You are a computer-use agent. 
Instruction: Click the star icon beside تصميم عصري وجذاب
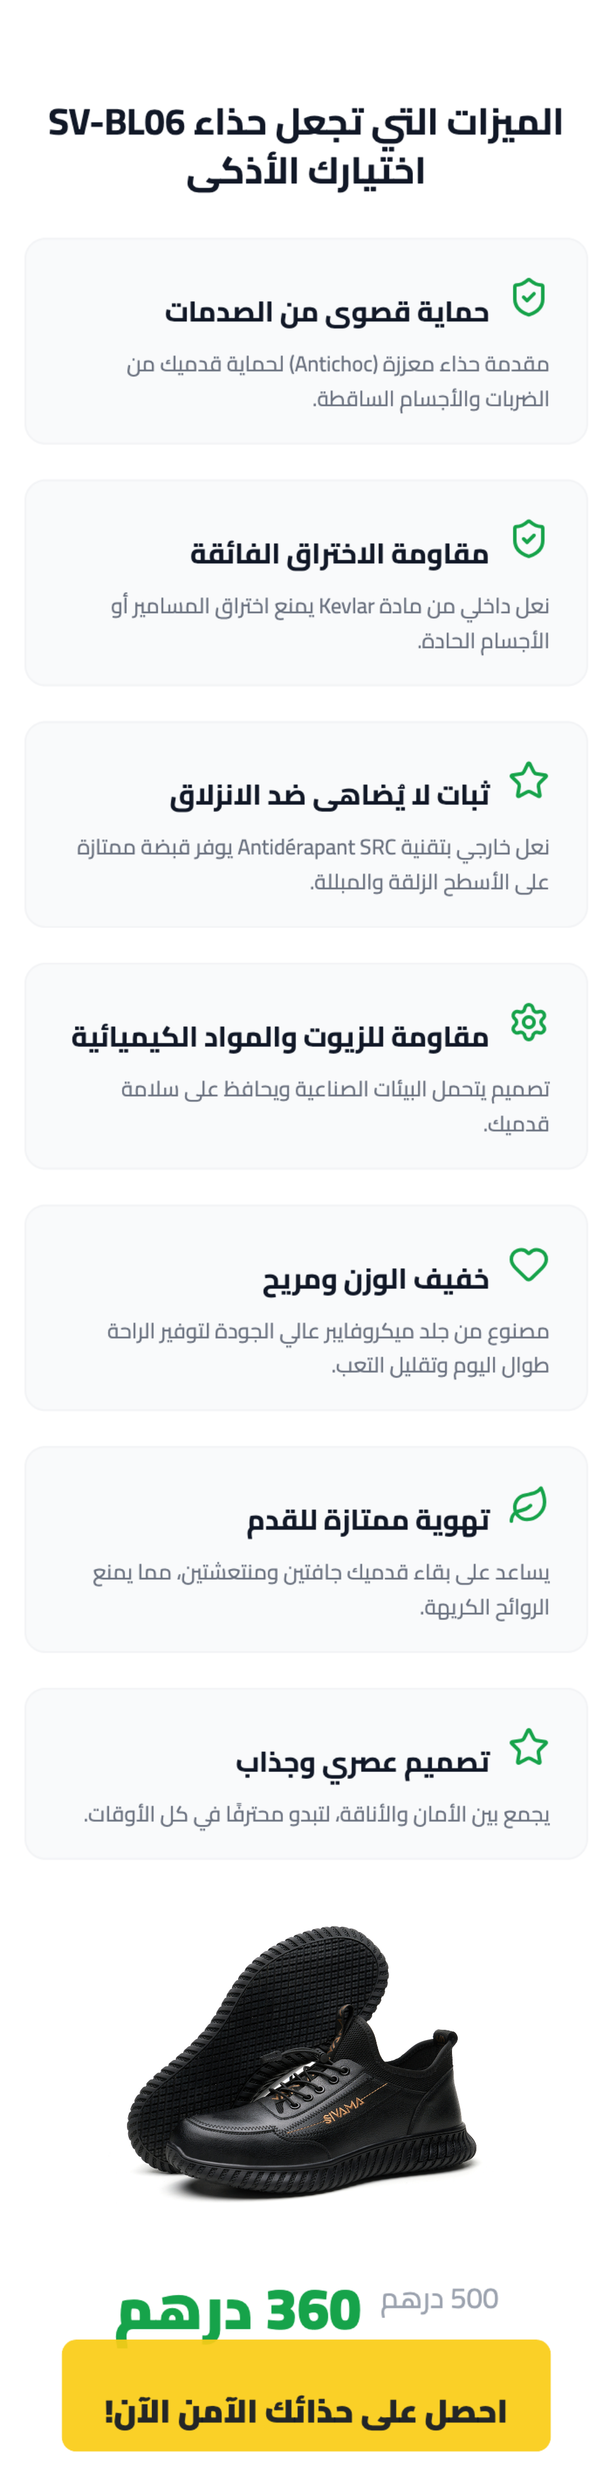click(x=528, y=1747)
